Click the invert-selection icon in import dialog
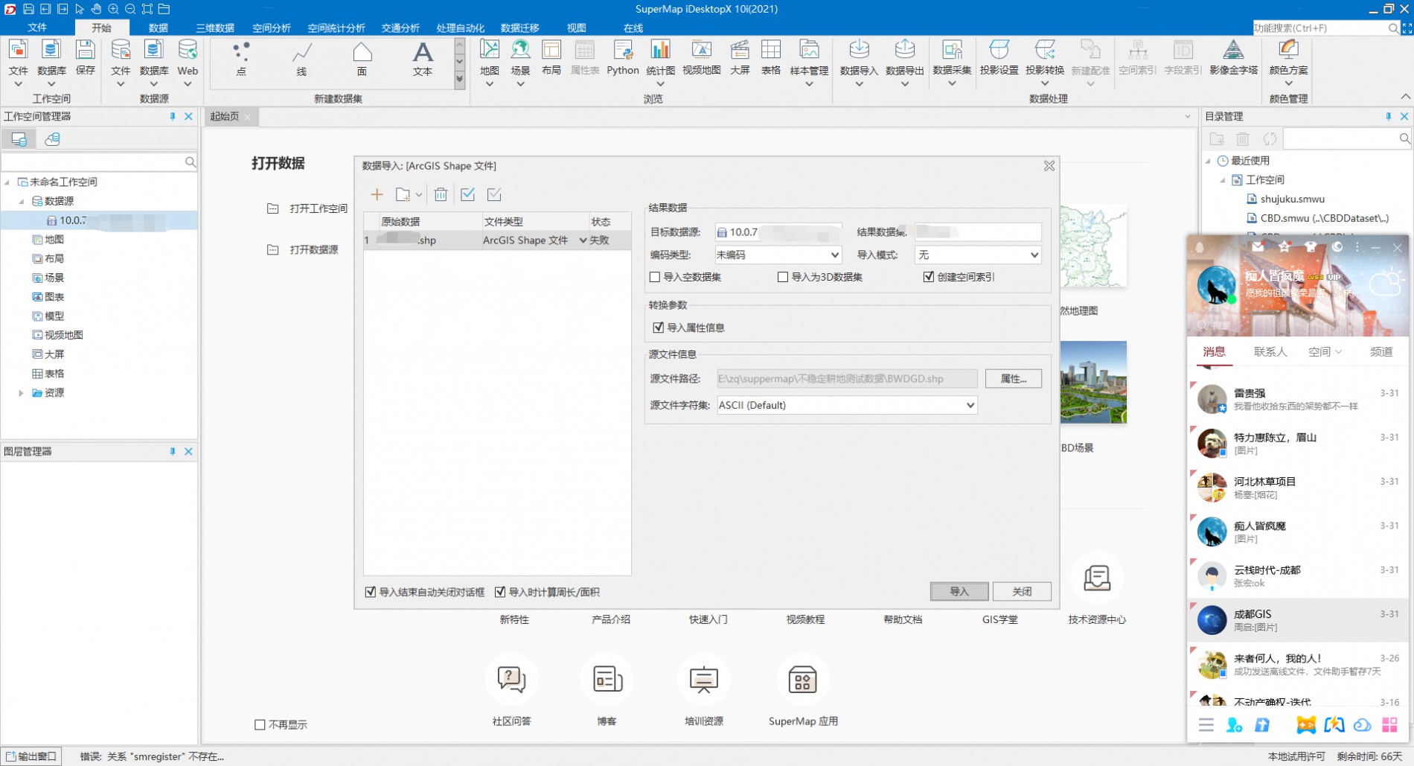 pos(494,194)
